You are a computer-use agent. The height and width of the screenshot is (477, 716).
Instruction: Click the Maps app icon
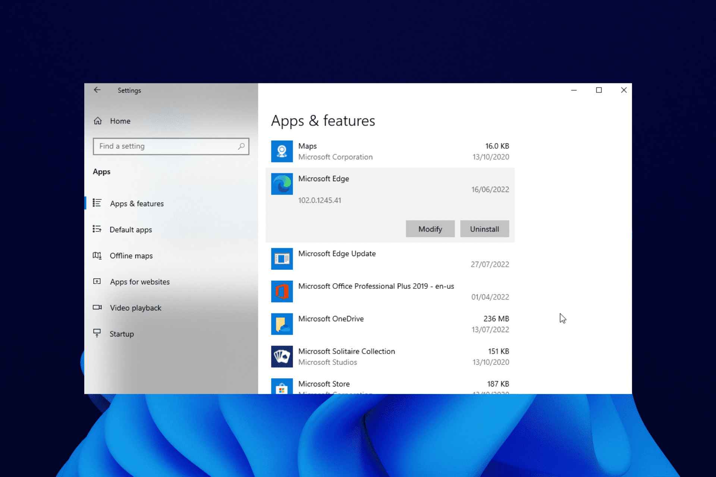282,151
